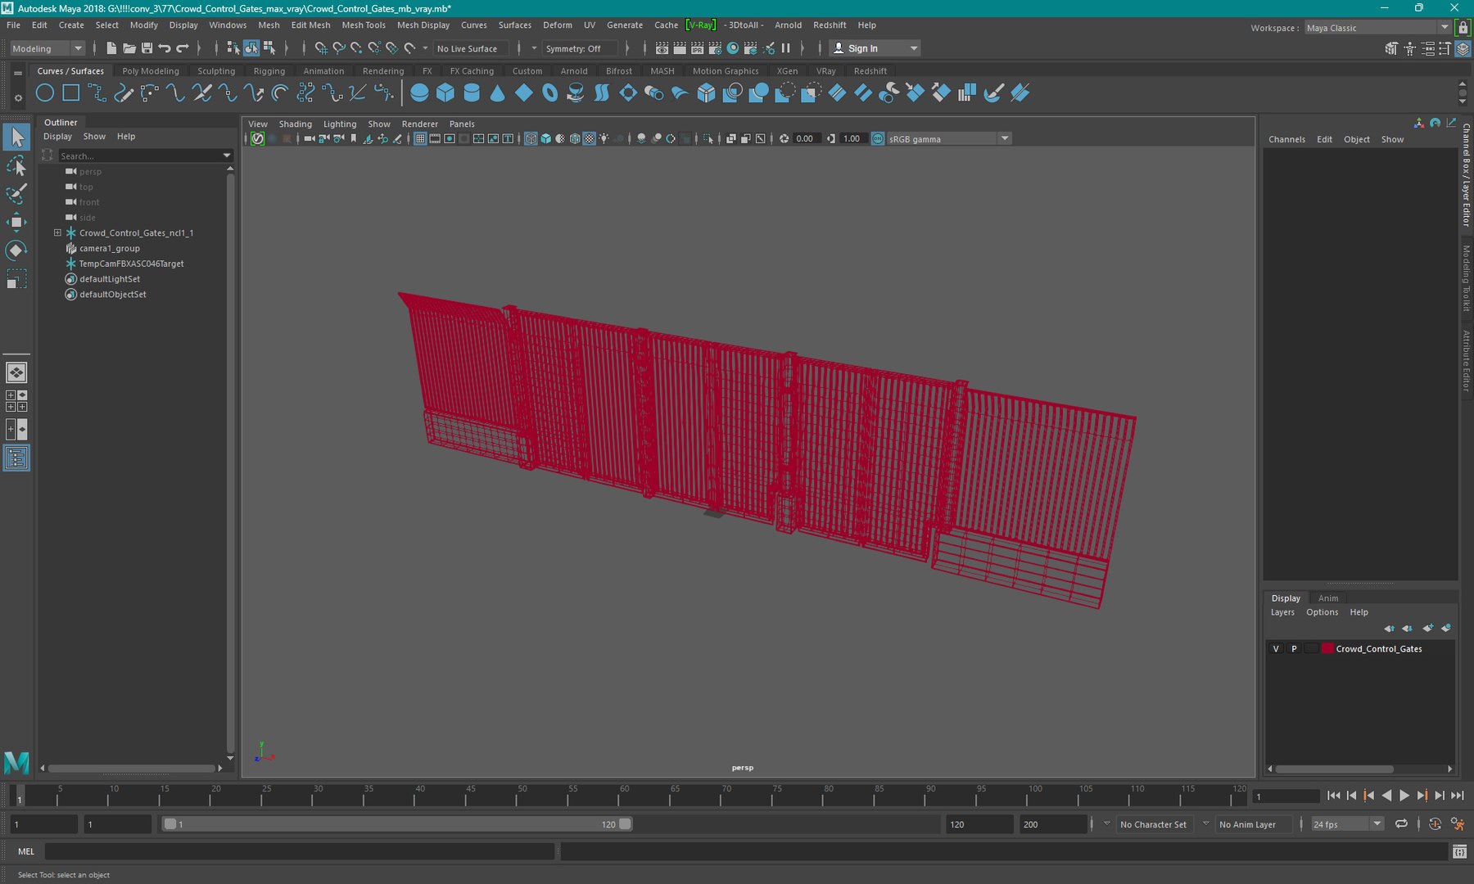Click the play forwards button
The image size is (1474, 884).
[1404, 796]
